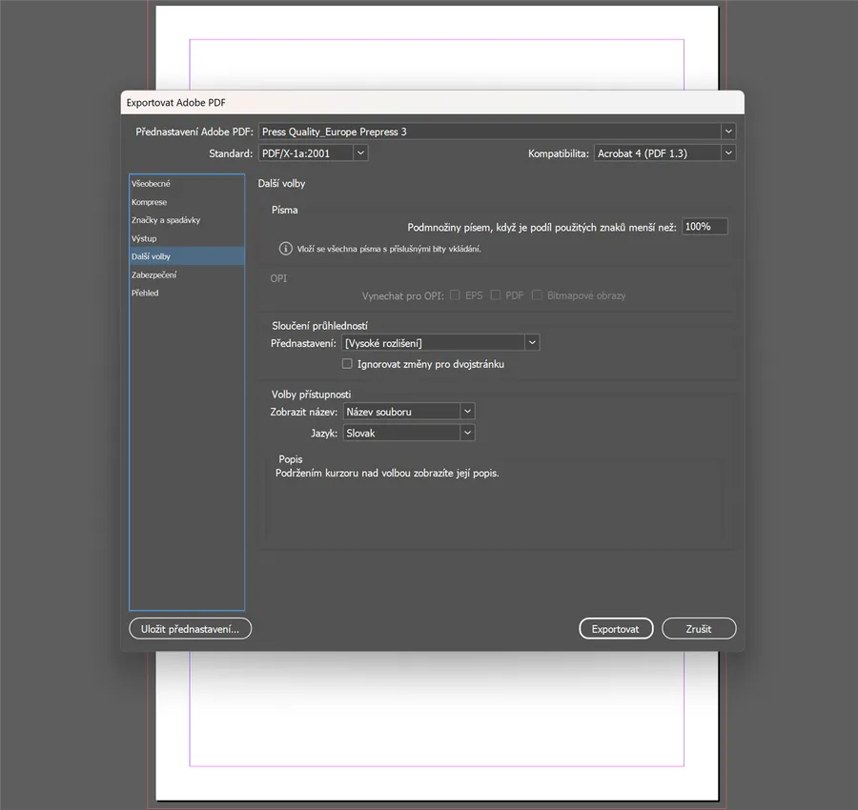Toggle the Bitmapové obrazy checkbox
This screenshot has width=858, height=810.
537,295
